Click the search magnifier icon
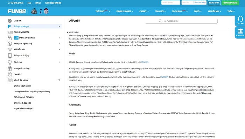This screenshot has height=139, width=245. click(x=160, y=21)
